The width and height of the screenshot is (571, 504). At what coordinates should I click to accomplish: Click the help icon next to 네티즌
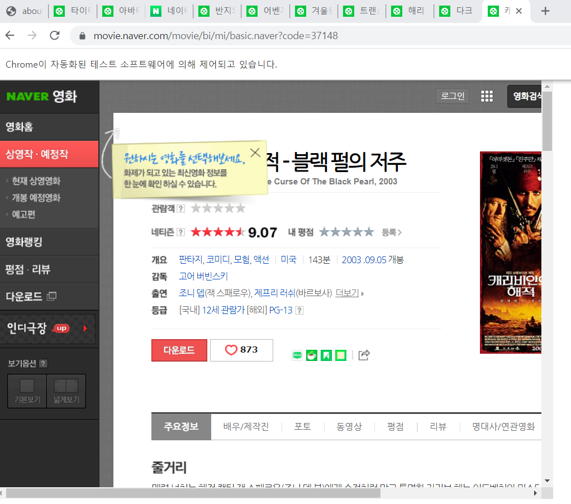tap(181, 232)
